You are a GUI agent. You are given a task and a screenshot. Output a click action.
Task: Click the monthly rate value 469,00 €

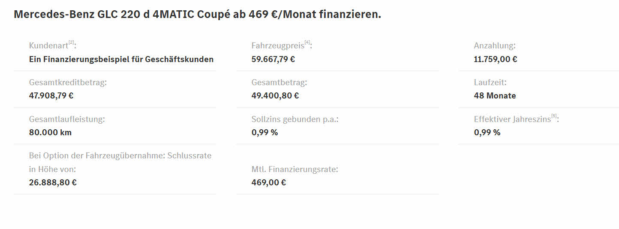point(269,182)
